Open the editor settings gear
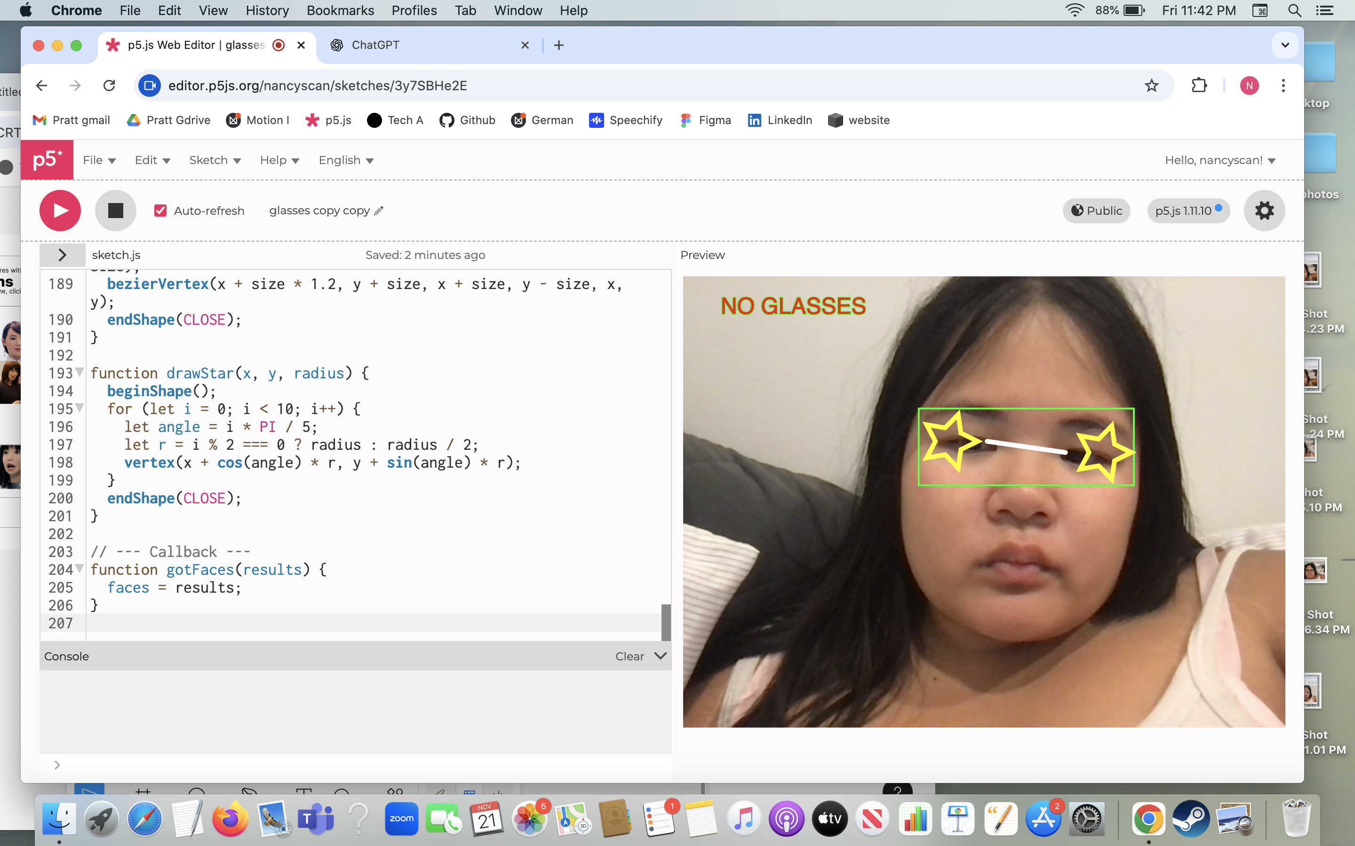The image size is (1355, 846). (x=1264, y=211)
